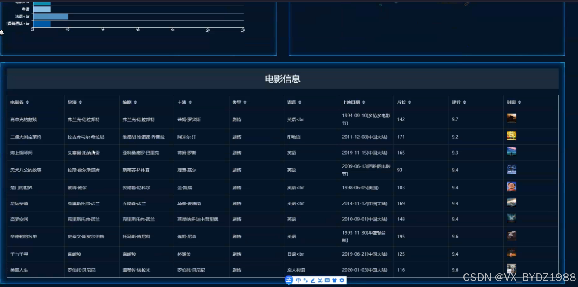Select movie name 海上钢琴师
This screenshot has height=287, width=578.
(22, 153)
